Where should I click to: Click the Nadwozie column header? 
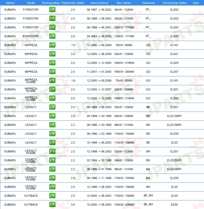coord(149,3)
